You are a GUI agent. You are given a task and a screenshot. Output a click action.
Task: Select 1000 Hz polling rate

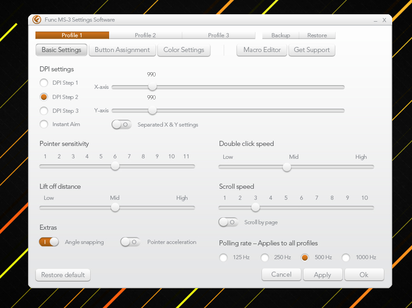346,257
